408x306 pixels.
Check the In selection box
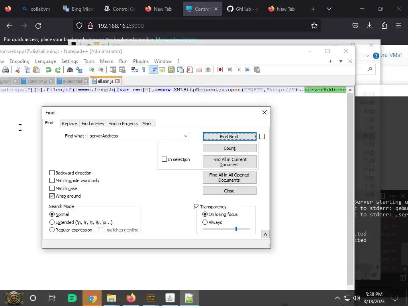point(164,159)
